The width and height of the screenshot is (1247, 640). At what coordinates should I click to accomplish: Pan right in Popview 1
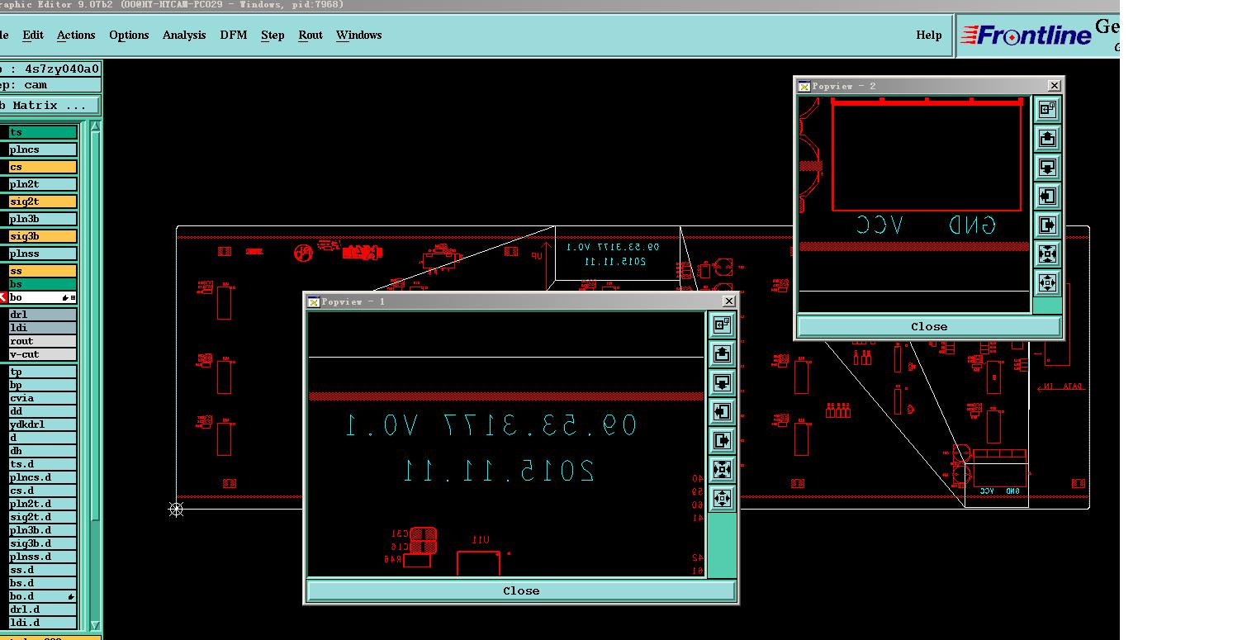722,440
